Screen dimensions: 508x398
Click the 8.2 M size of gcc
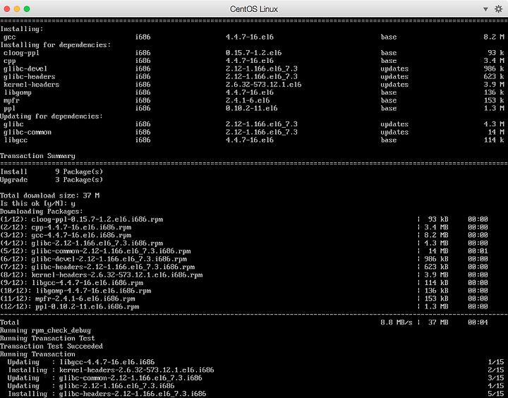(494, 37)
